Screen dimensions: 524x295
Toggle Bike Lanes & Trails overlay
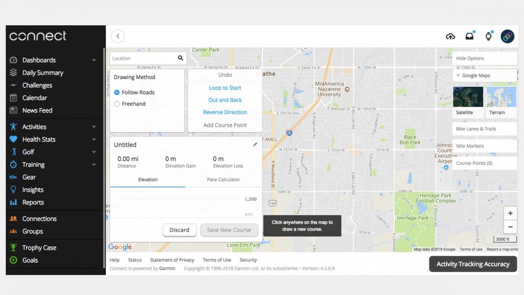click(x=484, y=129)
